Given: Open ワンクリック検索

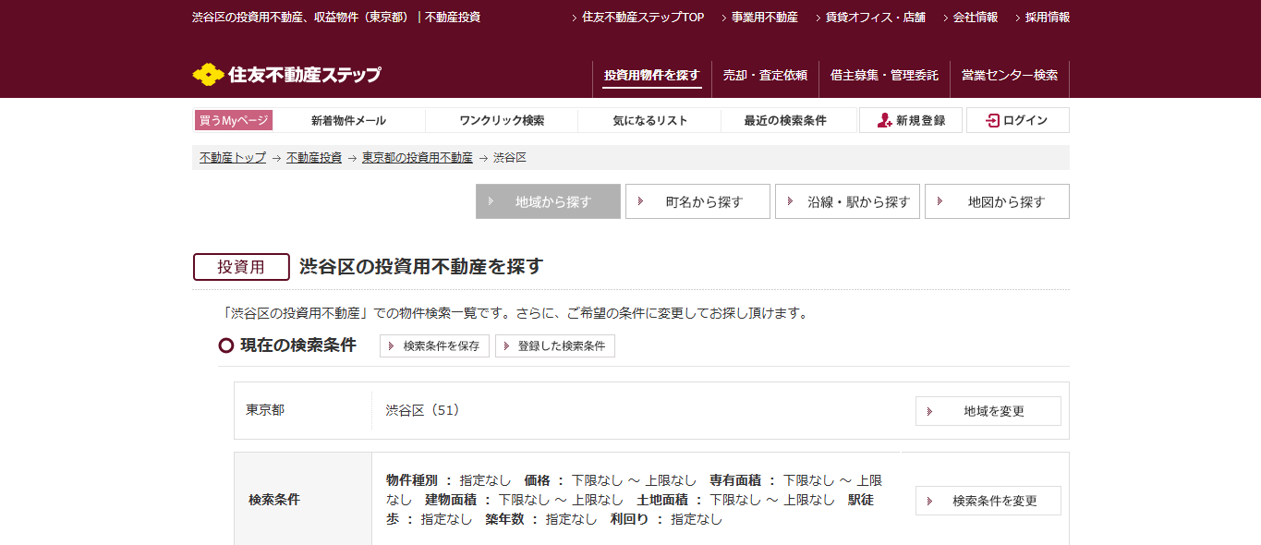Looking at the screenshot, I should (503, 119).
